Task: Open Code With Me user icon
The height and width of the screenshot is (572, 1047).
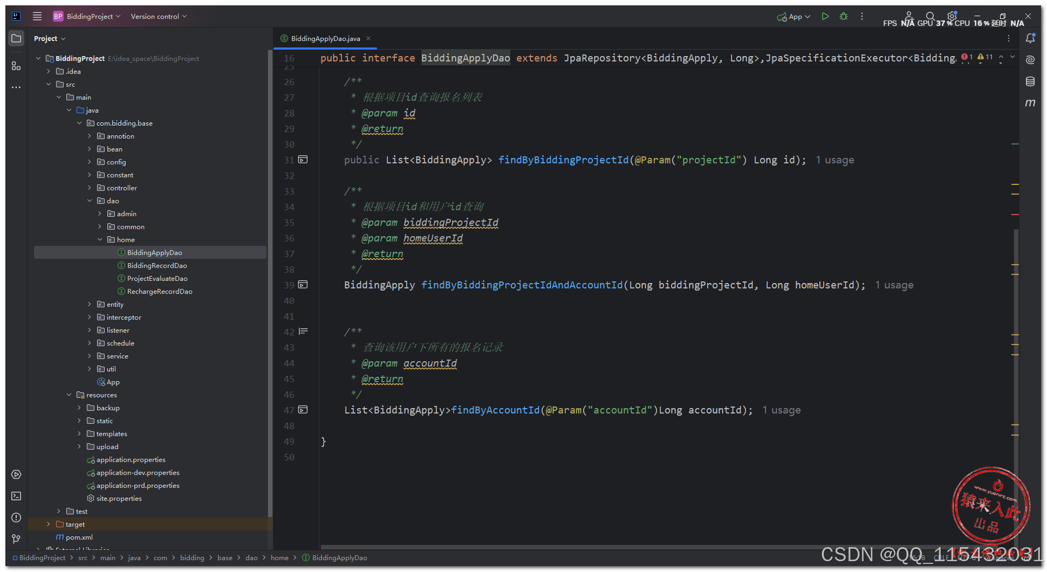Action: click(x=909, y=16)
